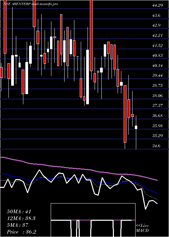The height and width of the screenshot is (237, 169).
Task: Click the 35.98 price axis label
Action: 158,126
